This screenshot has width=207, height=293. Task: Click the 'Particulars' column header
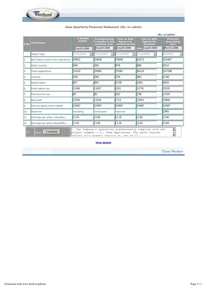(x=38, y=43)
